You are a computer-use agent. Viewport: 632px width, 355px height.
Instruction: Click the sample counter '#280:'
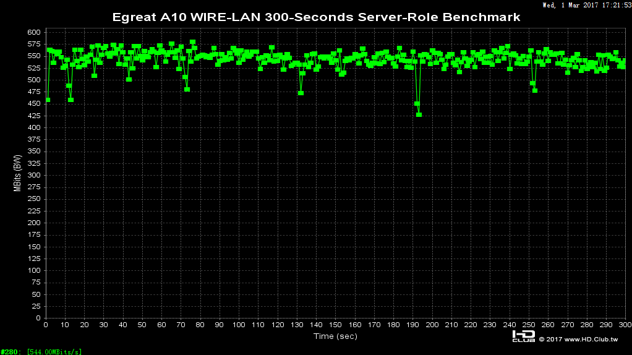tap(11, 352)
